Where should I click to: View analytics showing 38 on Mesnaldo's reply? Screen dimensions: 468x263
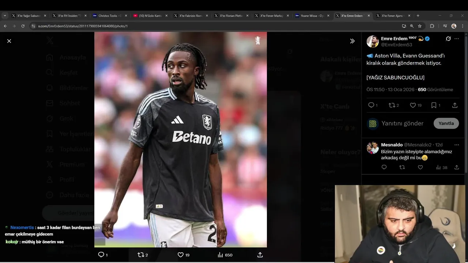coord(441,167)
